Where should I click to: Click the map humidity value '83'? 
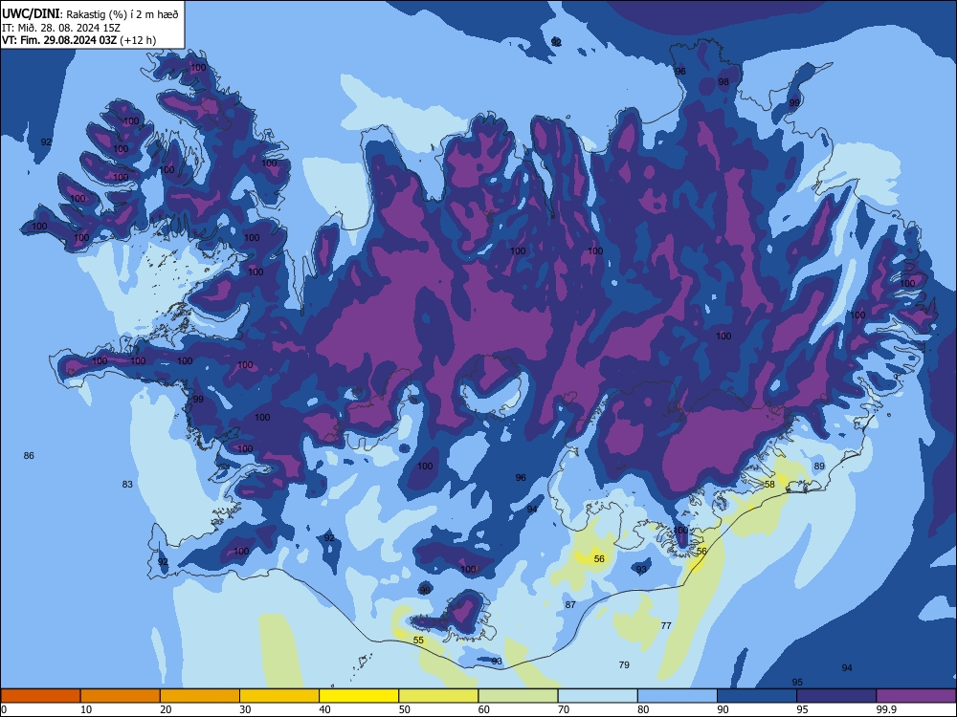[127, 484]
